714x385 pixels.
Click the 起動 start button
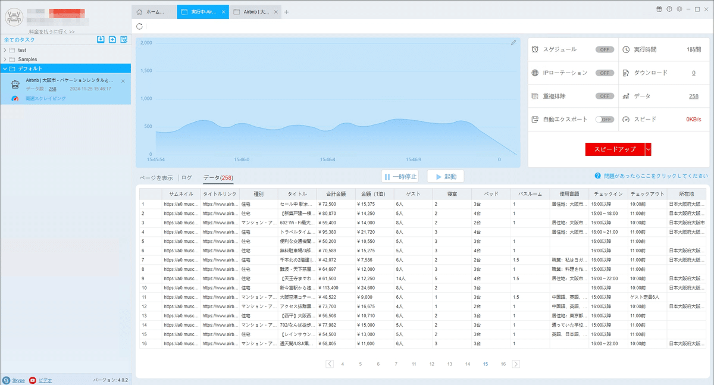446,177
